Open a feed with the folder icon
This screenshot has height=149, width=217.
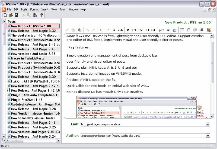pos(11,15)
